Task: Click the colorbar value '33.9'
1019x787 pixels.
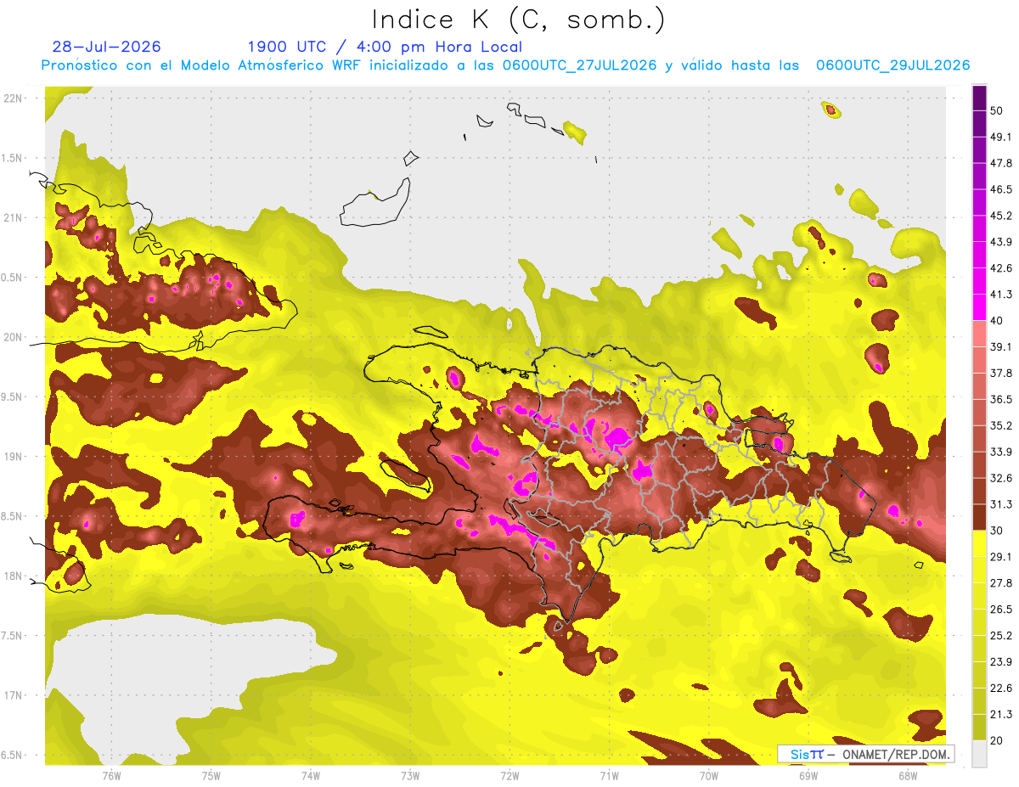Action: (x=1001, y=452)
